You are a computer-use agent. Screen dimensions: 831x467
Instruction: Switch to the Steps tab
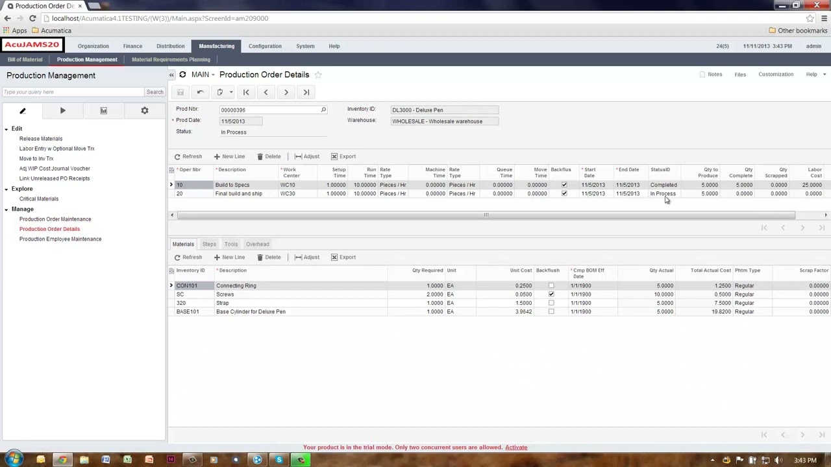coord(209,245)
